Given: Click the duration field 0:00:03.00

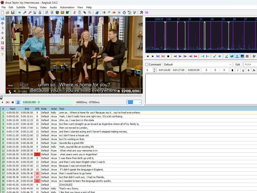Looking at the screenshot, I should 194,70.
